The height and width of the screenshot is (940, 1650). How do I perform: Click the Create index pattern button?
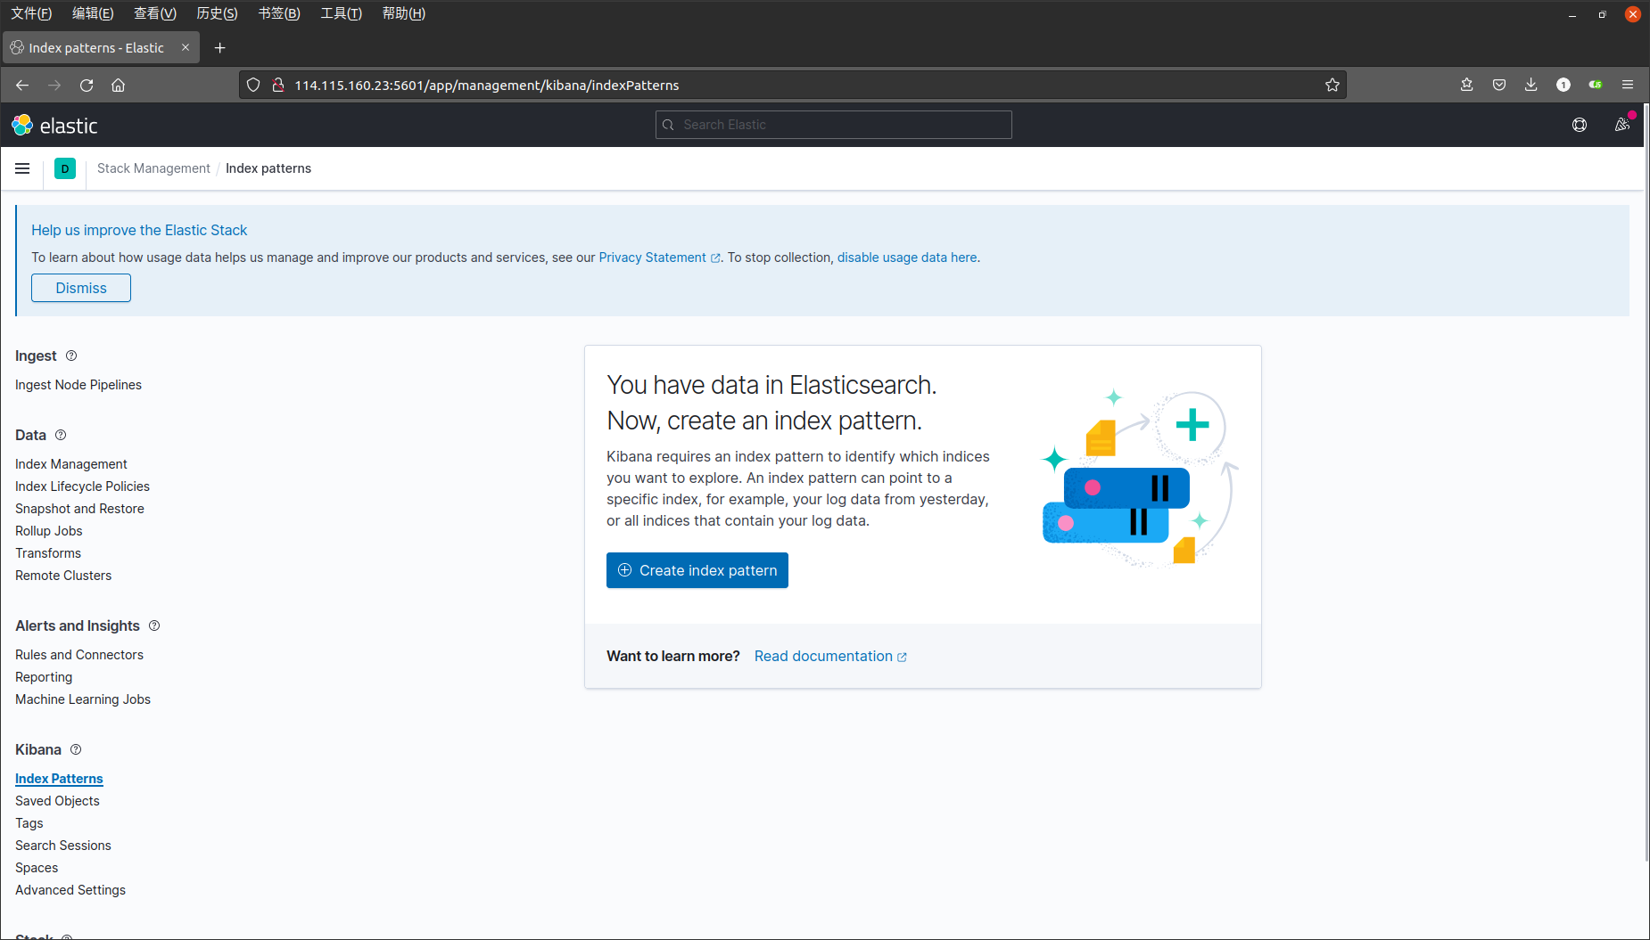tap(697, 570)
